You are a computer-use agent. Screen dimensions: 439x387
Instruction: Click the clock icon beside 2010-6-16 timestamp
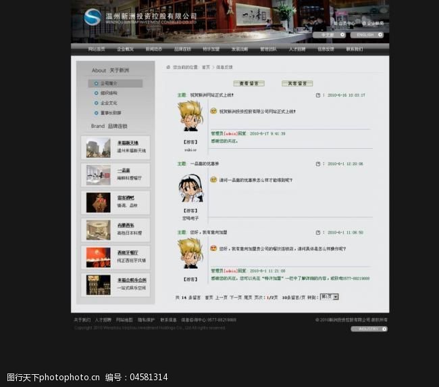(x=318, y=95)
